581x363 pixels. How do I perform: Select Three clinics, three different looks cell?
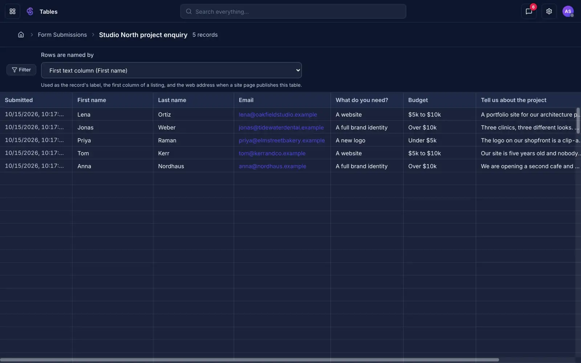coord(528,127)
